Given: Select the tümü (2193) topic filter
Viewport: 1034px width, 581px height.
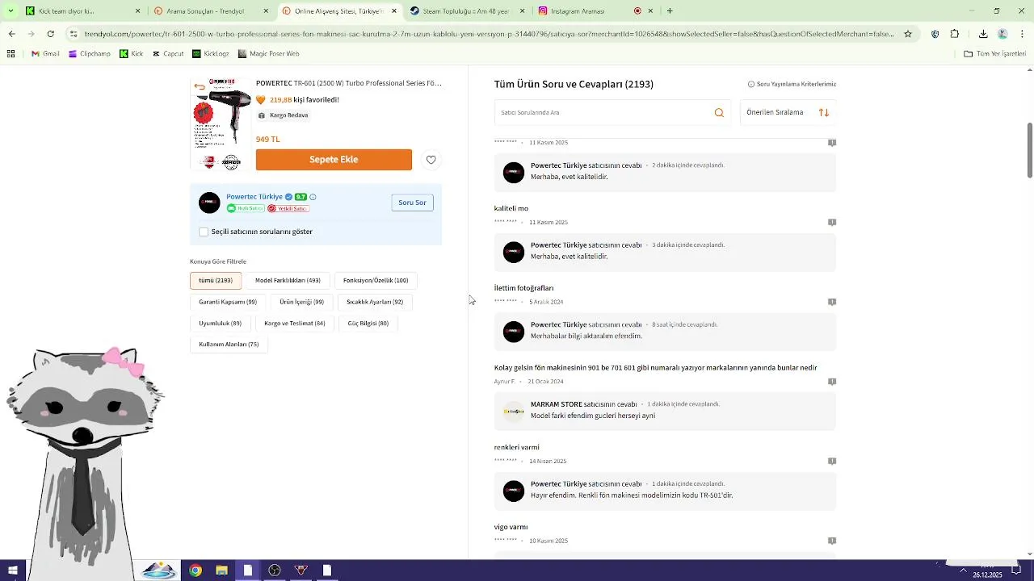Looking at the screenshot, I should 216,281.
